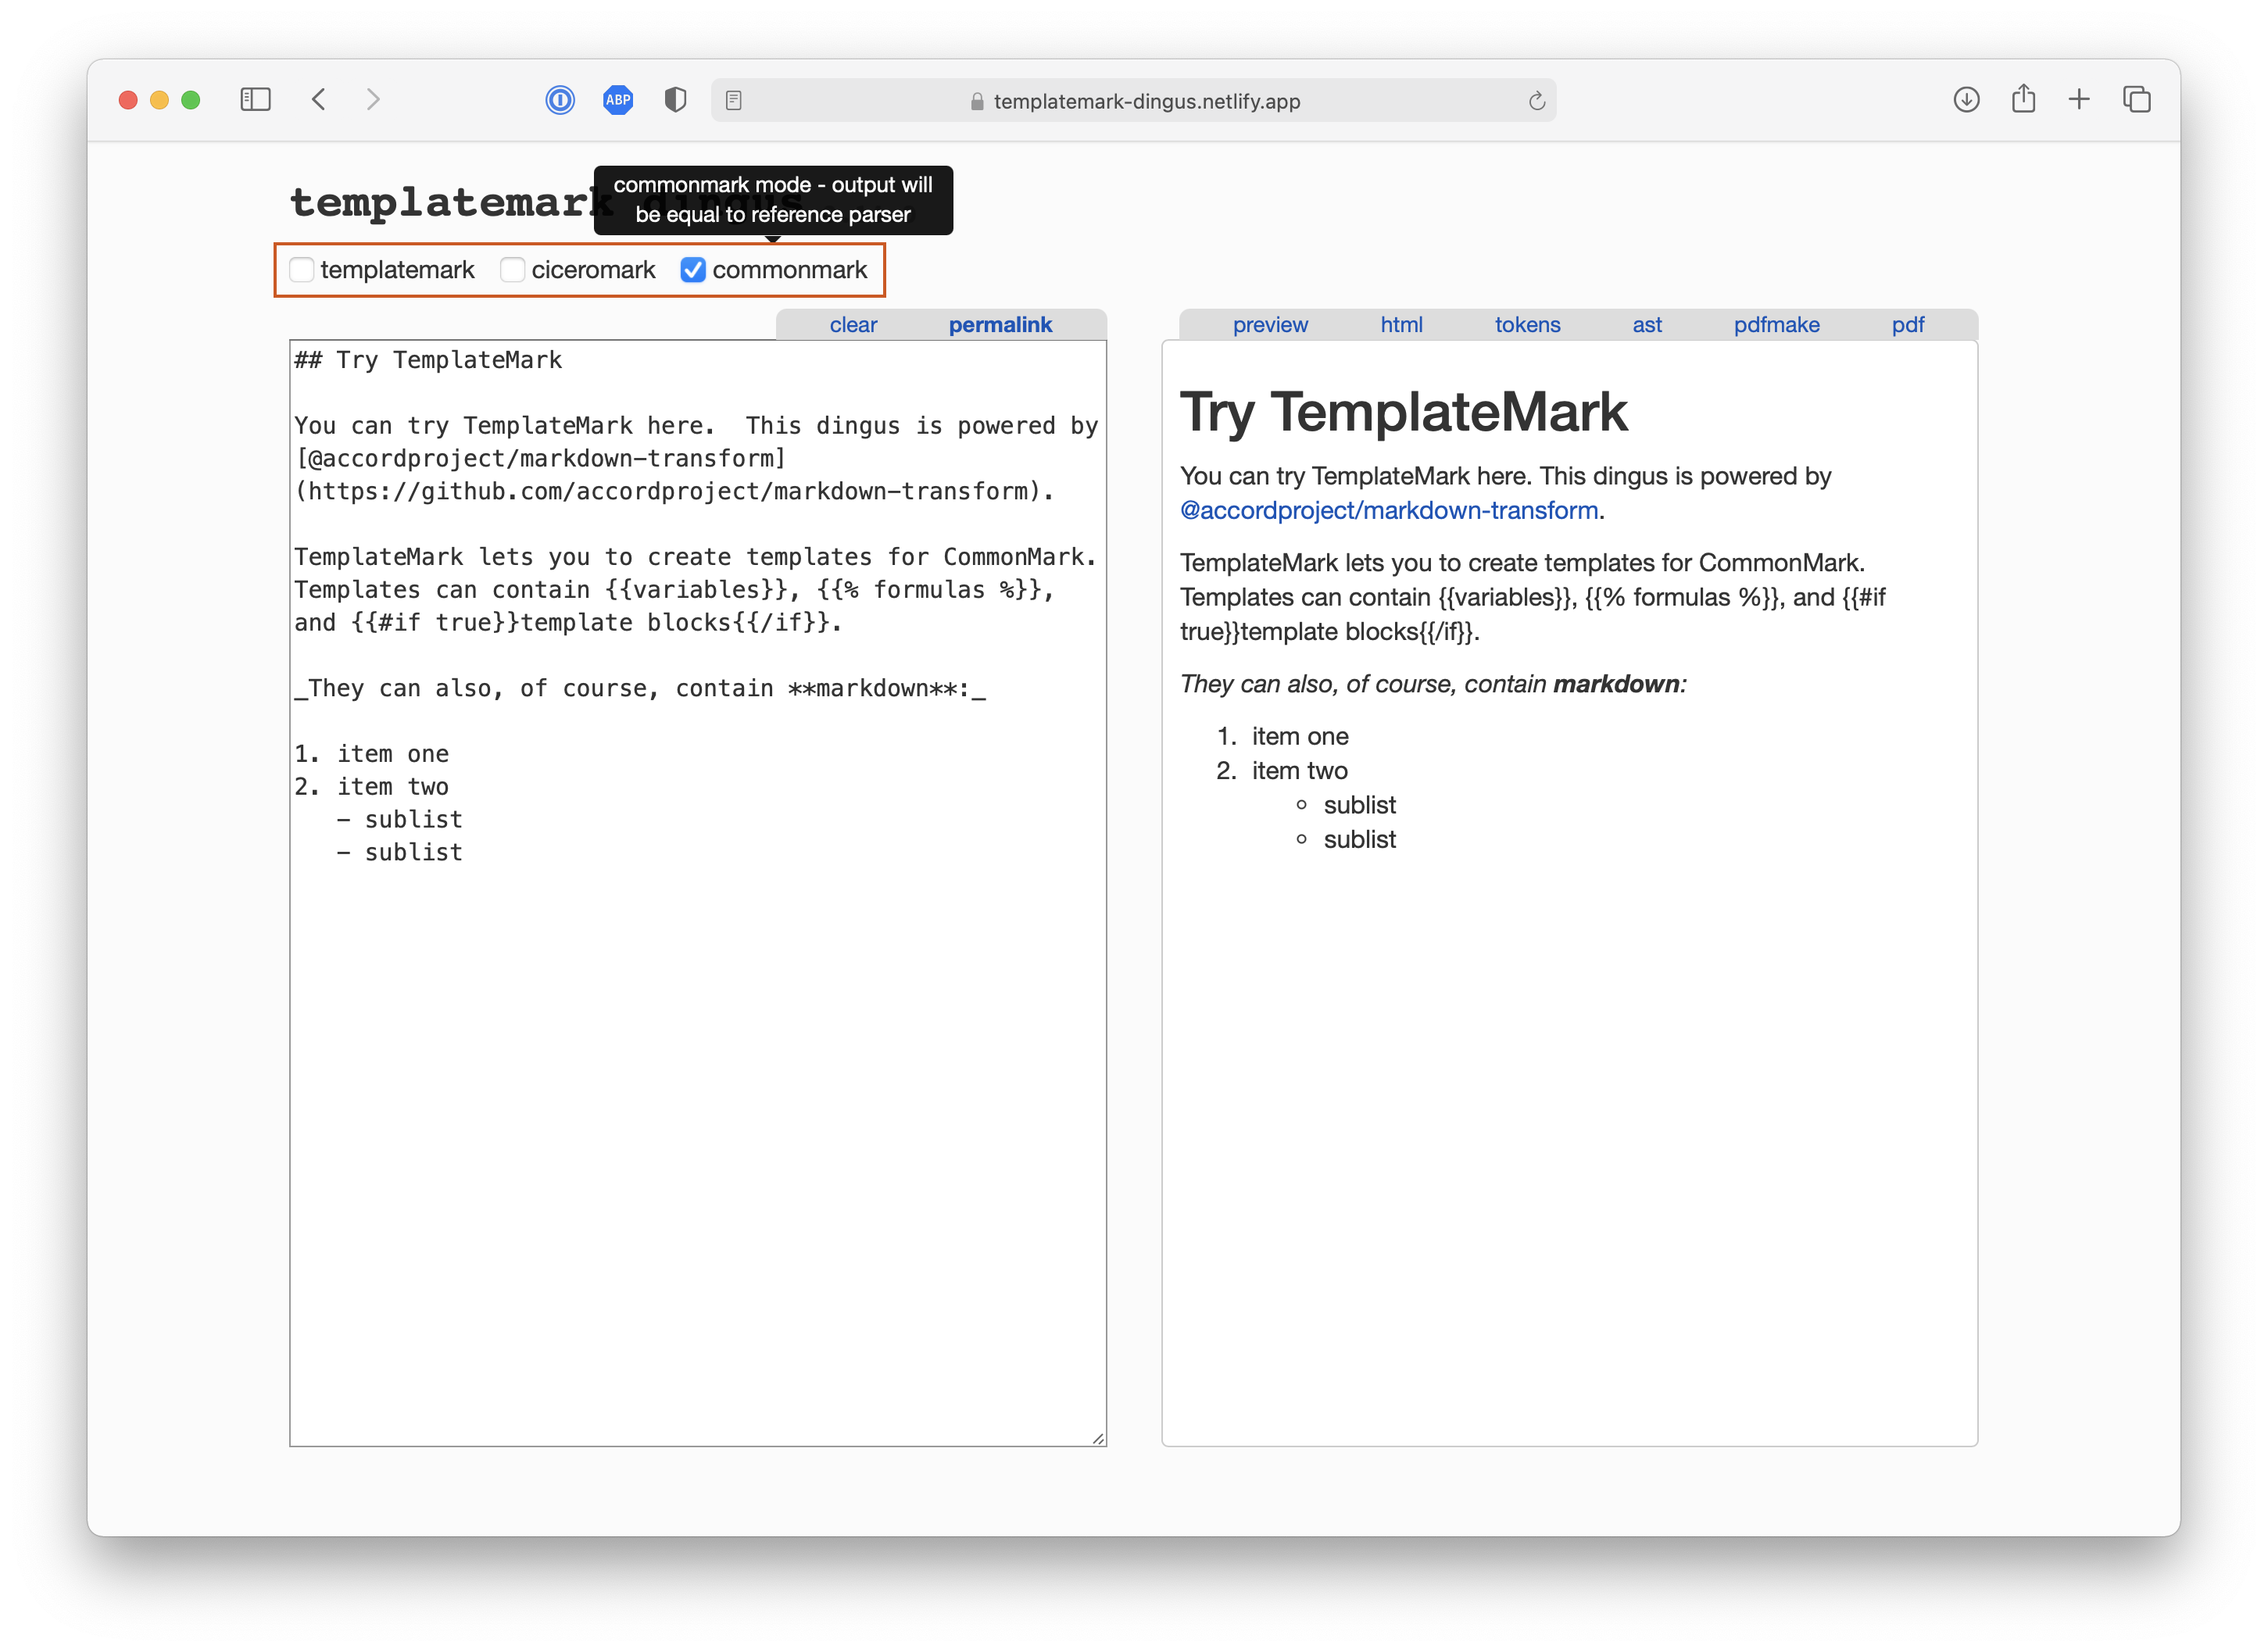This screenshot has height=1652, width=2268.
Task: Click the privacy shield icon
Action: [676, 100]
